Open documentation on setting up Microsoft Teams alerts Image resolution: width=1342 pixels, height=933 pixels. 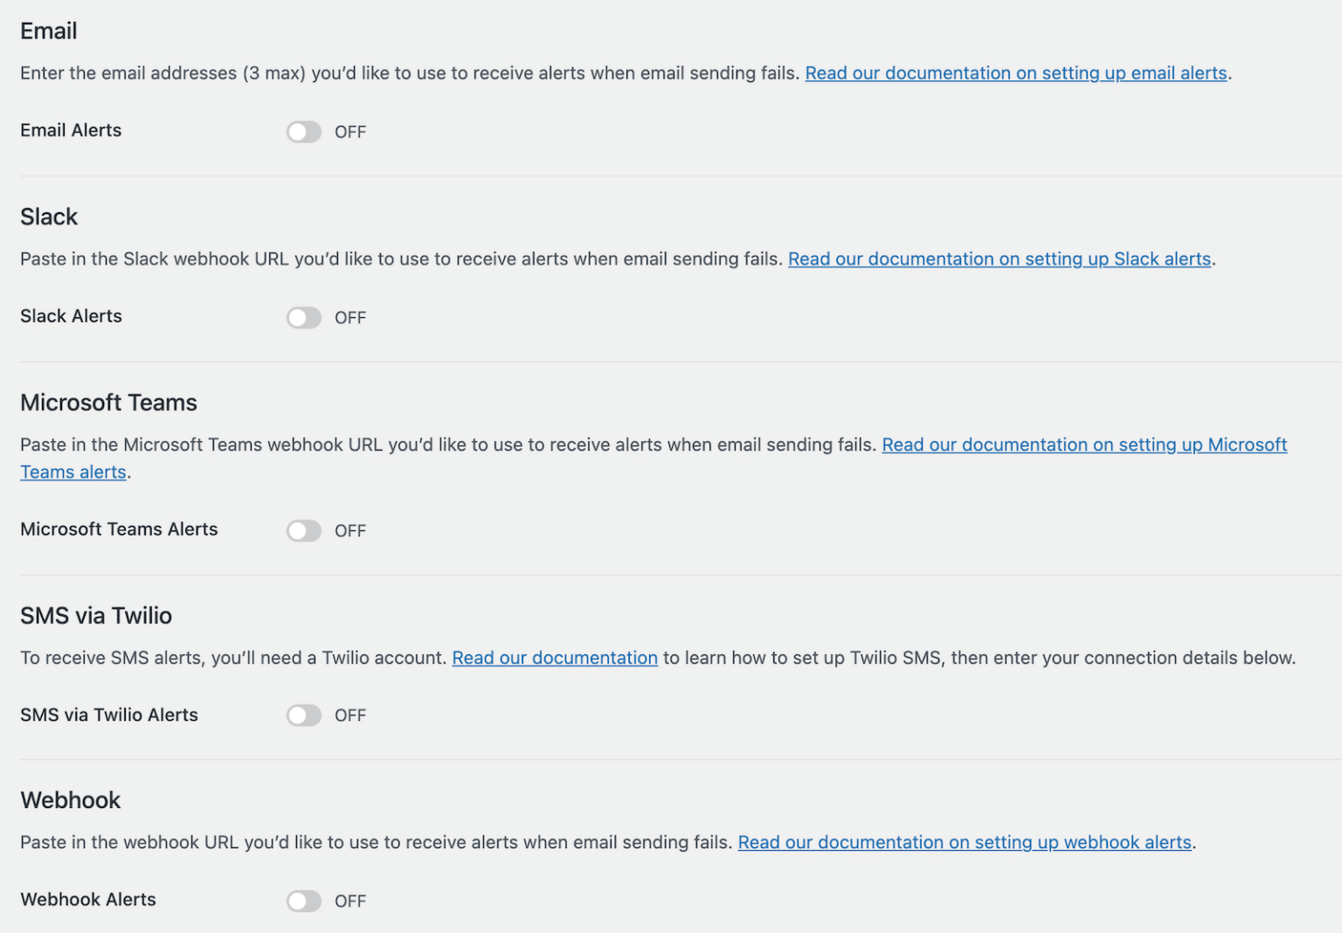tap(1084, 445)
